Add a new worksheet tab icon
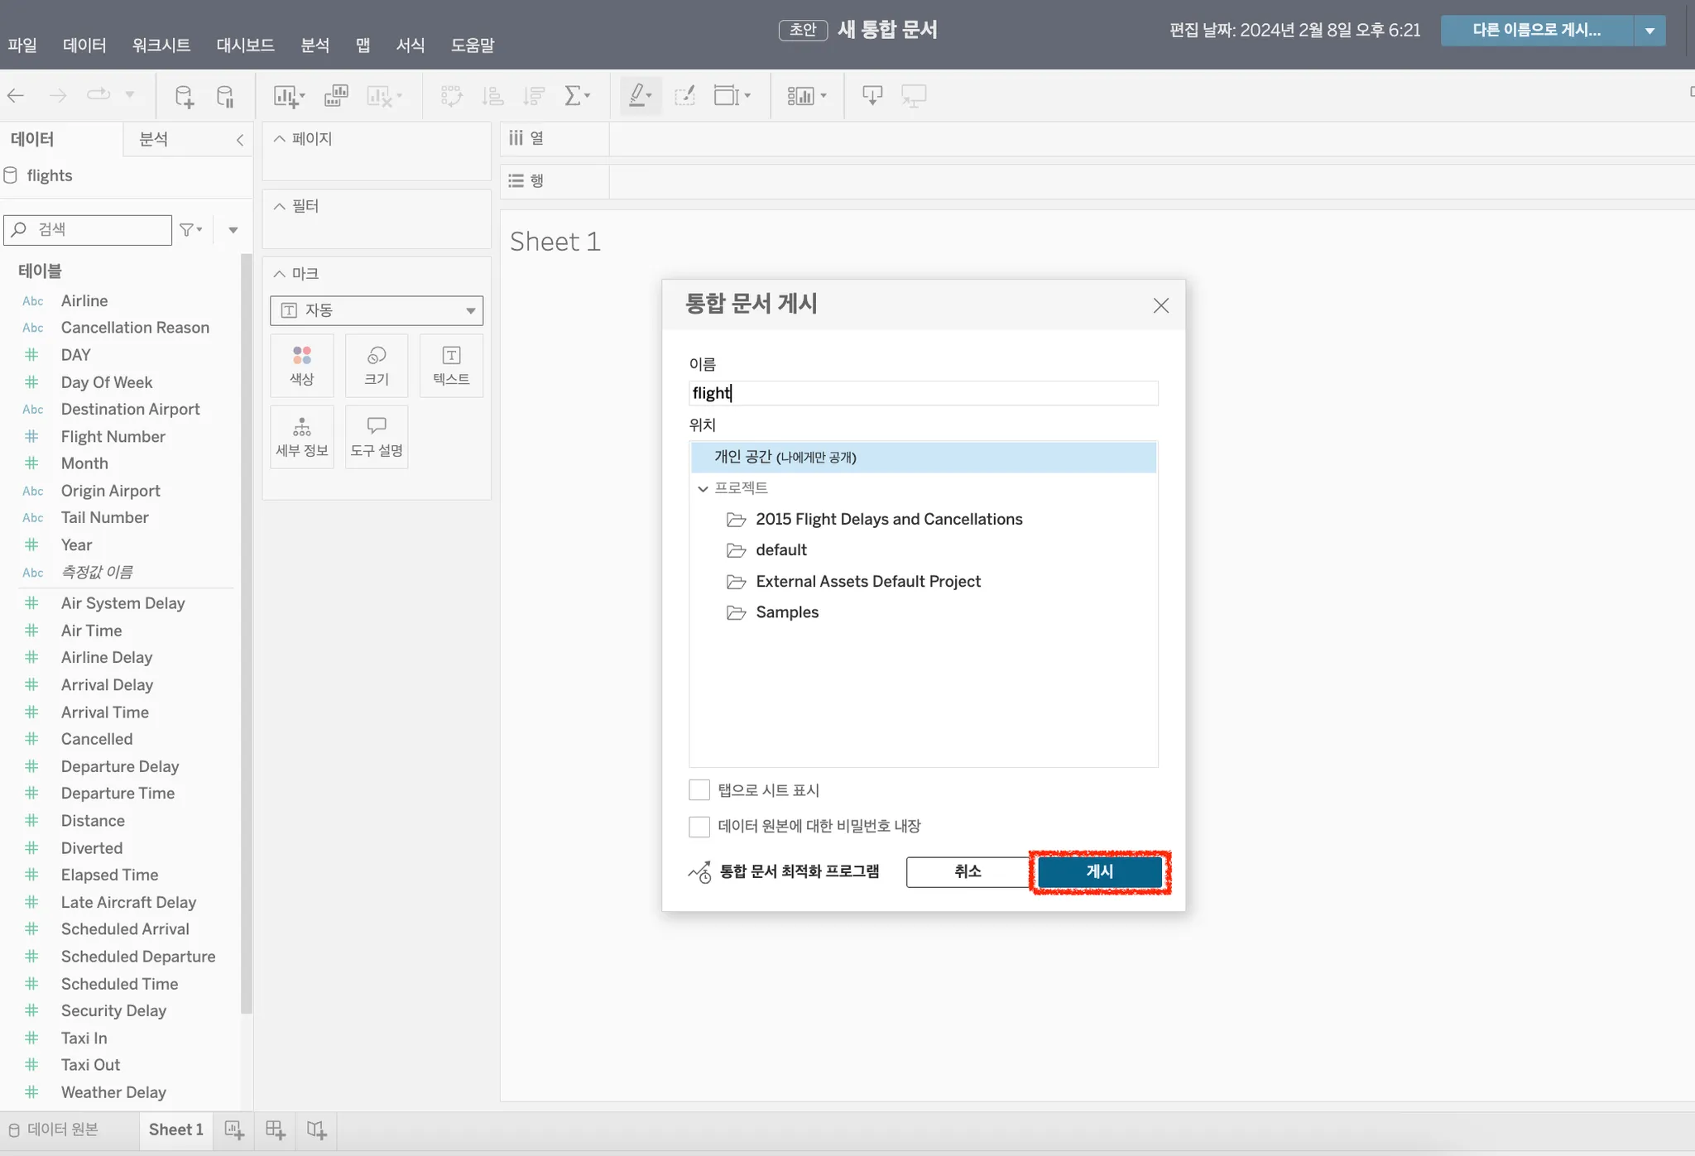The height and width of the screenshot is (1156, 1695). pyautogui.click(x=234, y=1130)
